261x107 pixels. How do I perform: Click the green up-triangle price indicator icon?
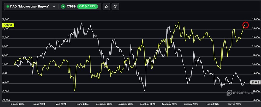[x=63, y=6]
